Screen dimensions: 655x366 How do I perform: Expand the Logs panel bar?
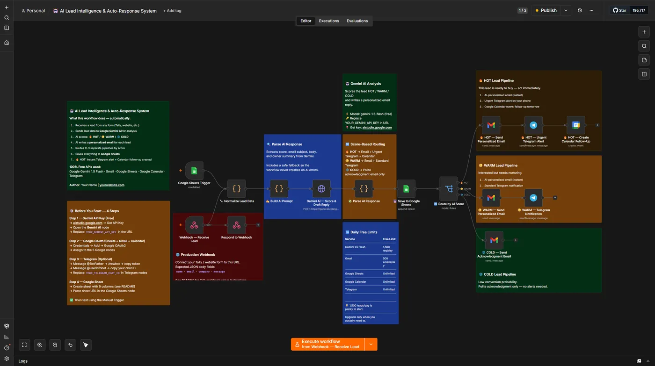tap(327, 361)
